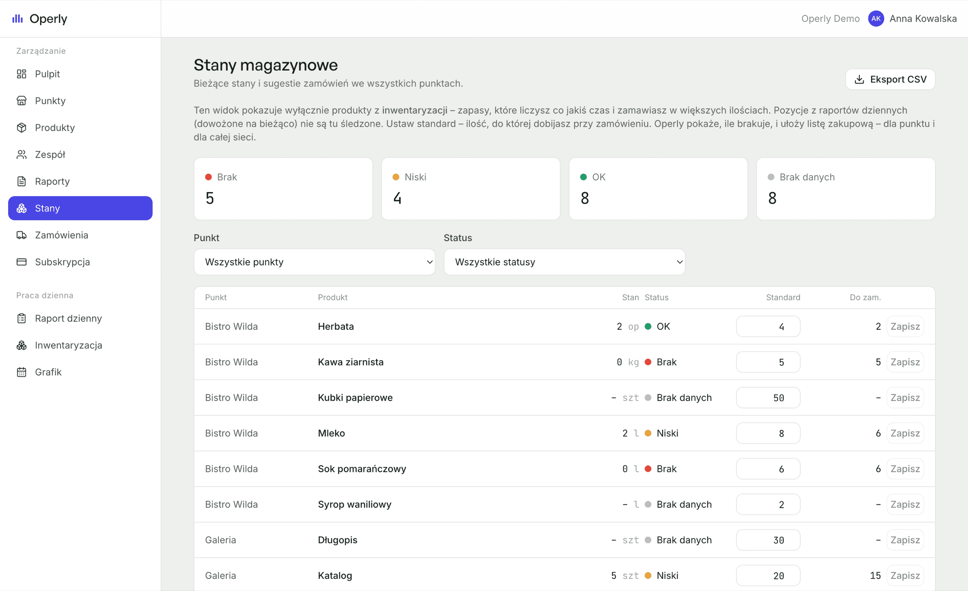Viewport: 968px width, 591px height.
Task: Click Kawa ziarnista product name
Action: point(350,362)
